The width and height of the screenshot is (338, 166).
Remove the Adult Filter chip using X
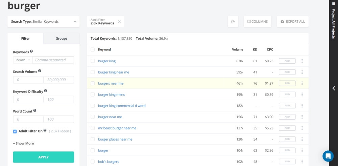(119, 22)
